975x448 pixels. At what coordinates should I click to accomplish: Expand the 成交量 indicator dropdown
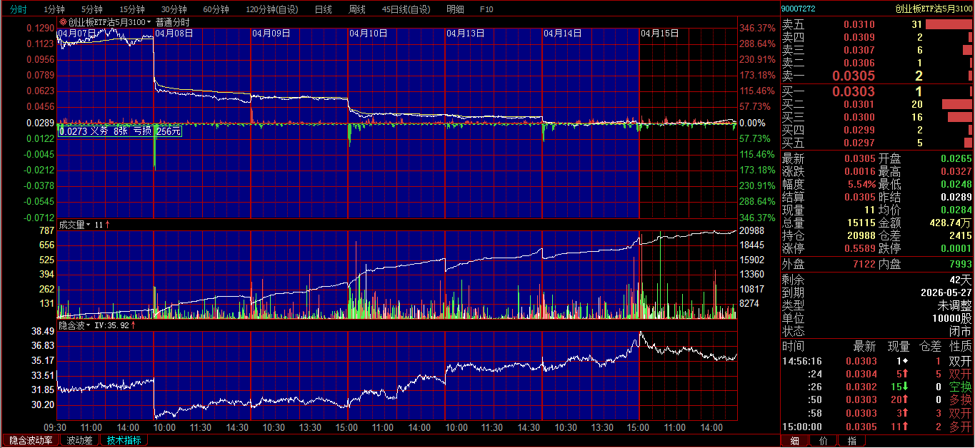pyautogui.click(x=89, y=225)
